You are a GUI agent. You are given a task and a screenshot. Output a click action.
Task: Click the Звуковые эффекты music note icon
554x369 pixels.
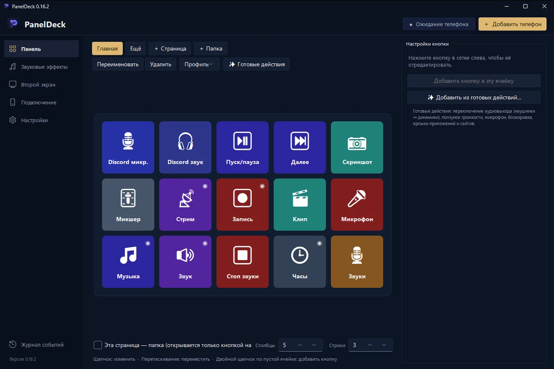click(12, 66)
